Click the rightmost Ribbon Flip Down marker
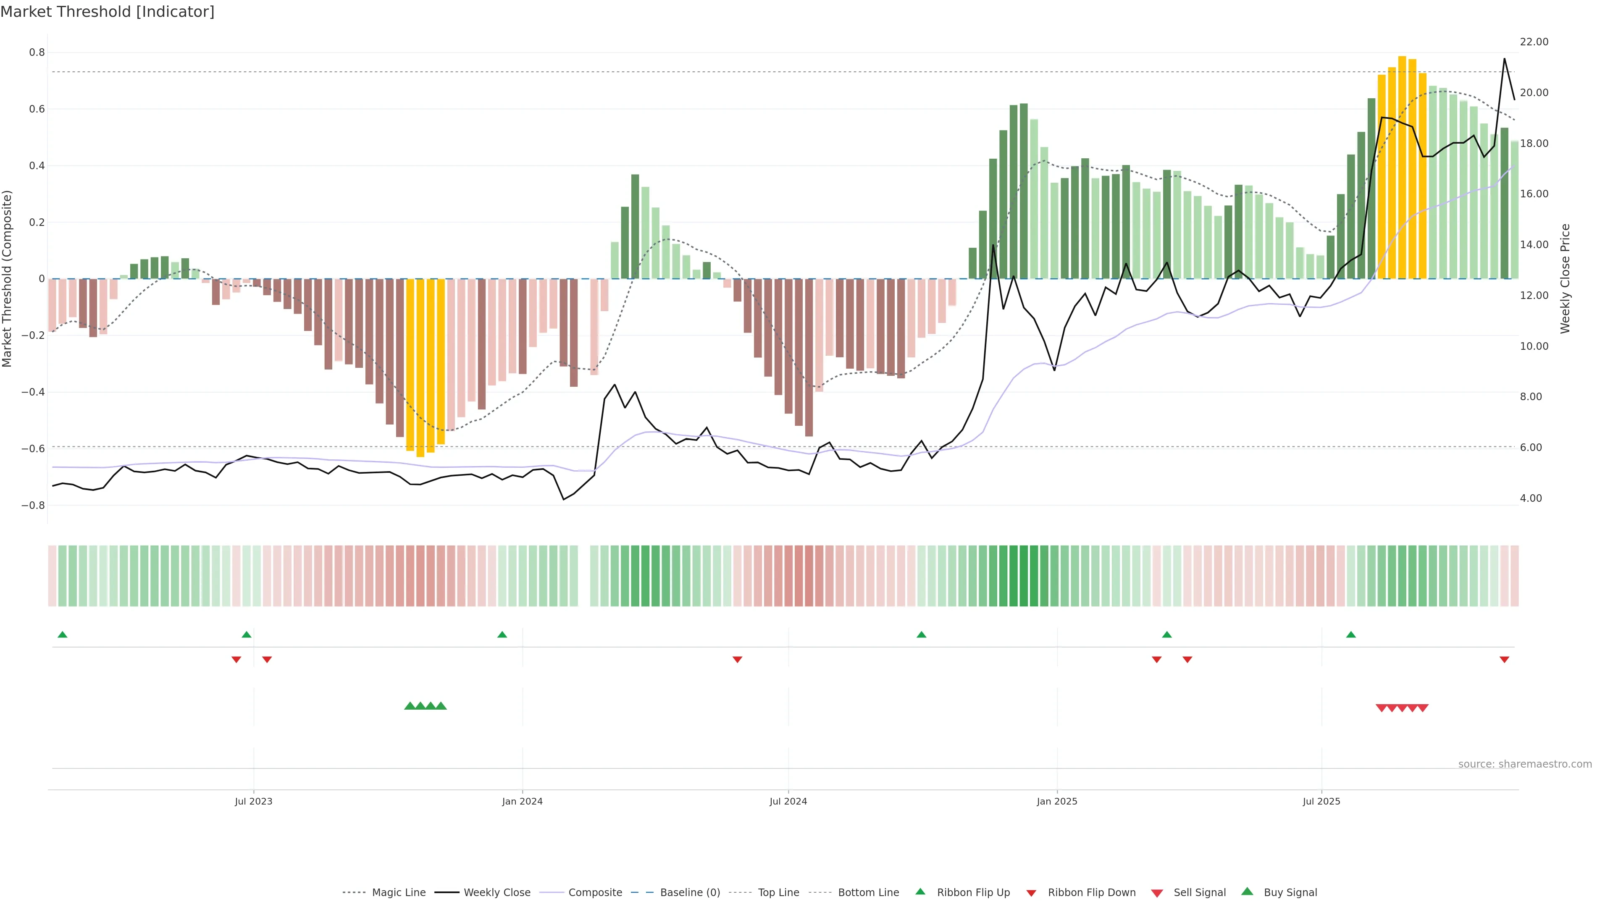1613x907 pixels. [1504, 659]
